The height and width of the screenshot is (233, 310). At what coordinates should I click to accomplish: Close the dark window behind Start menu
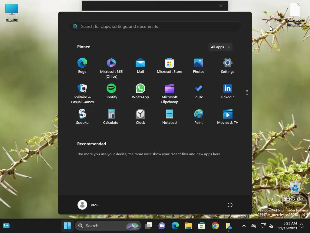click(221, 6)
